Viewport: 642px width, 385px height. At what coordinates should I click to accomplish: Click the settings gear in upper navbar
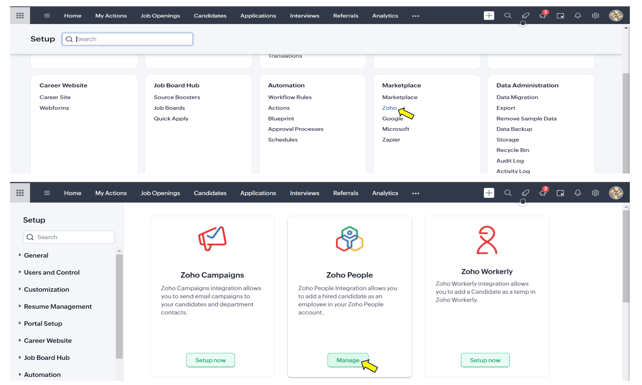click(596, 16)
